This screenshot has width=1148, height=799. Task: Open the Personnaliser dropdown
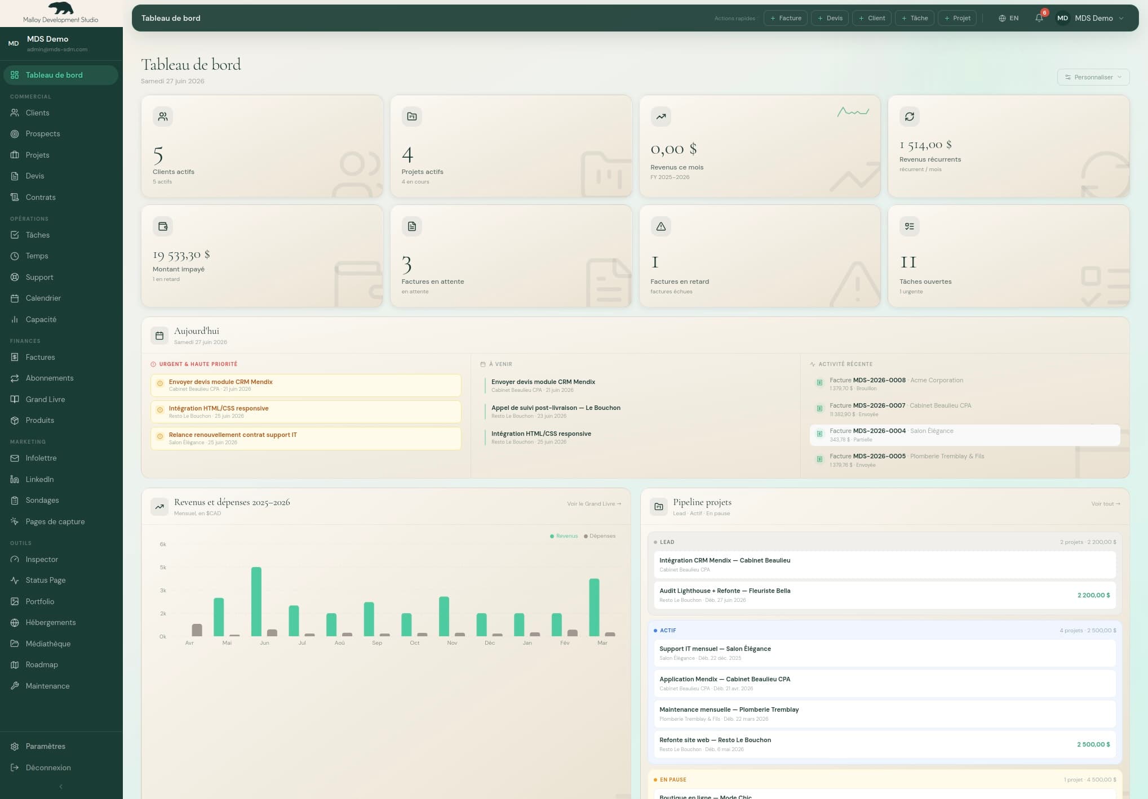tap(1093, 77)
